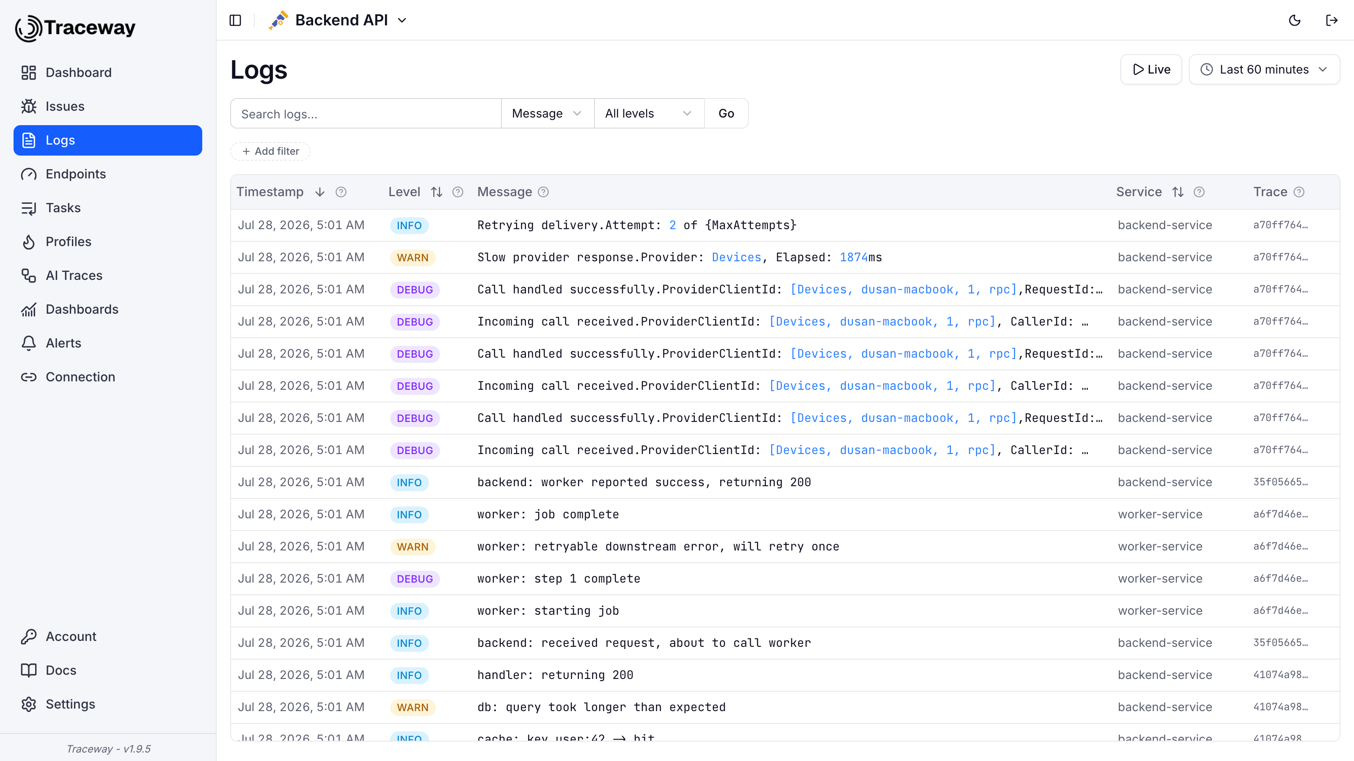Screen dimensions: 1354x761
Task: Switch to dark mode moon icon
Action: tap(1295, 20)
